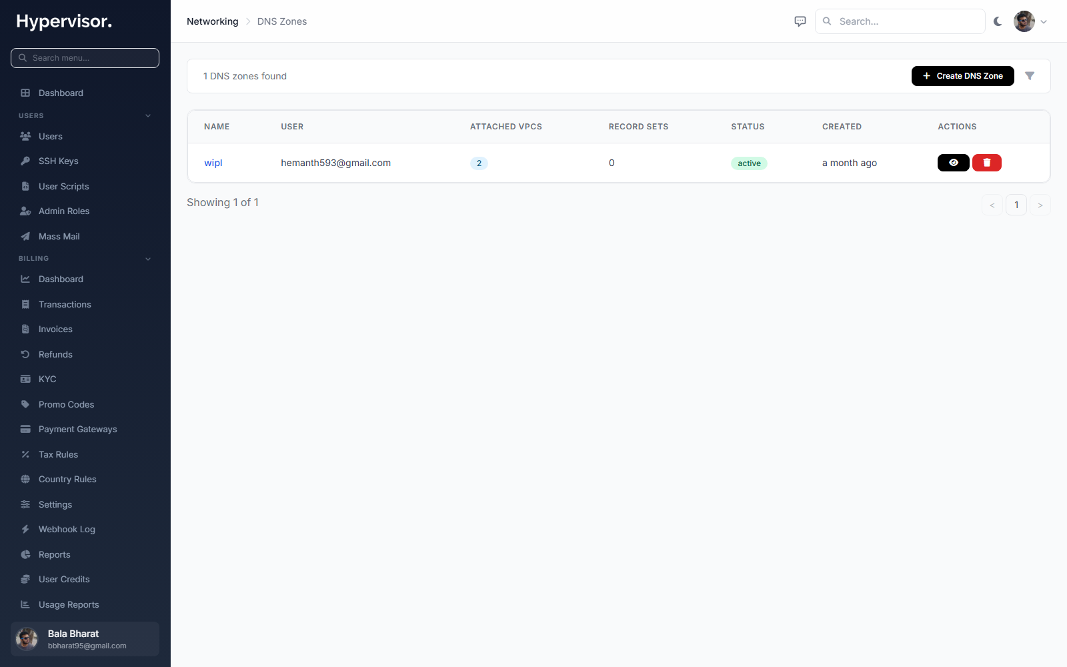Screen dimensions: 1067x667
Task: Click the Billing Dashboard chart icon
Action: coord(25,279)
